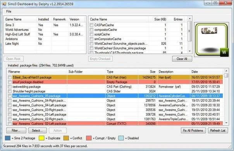Click the Size (KB) cache column header

point(158,19)
